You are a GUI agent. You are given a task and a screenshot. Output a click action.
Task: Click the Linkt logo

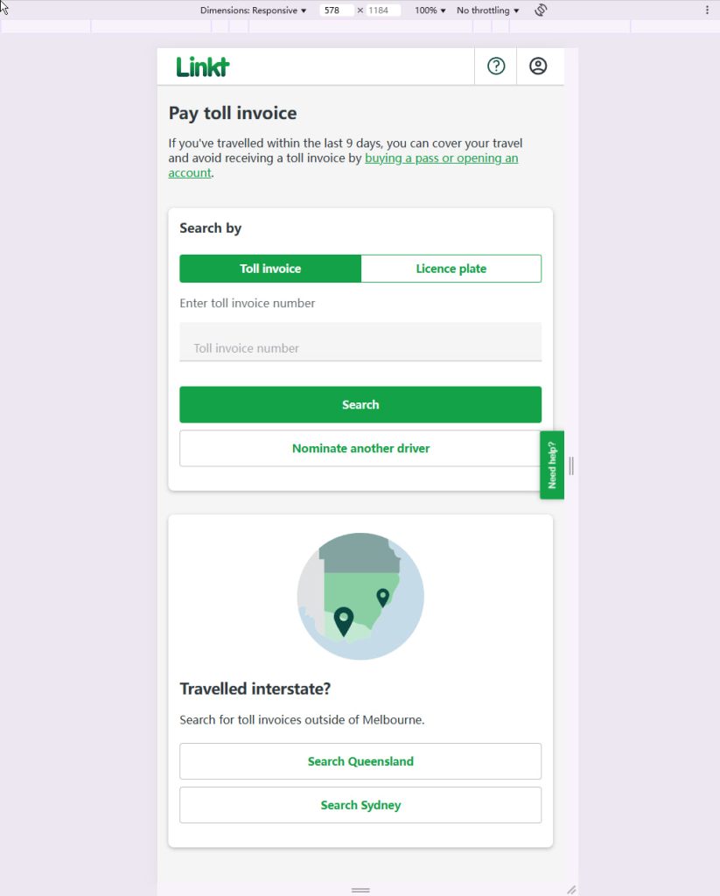pos(203,66)
